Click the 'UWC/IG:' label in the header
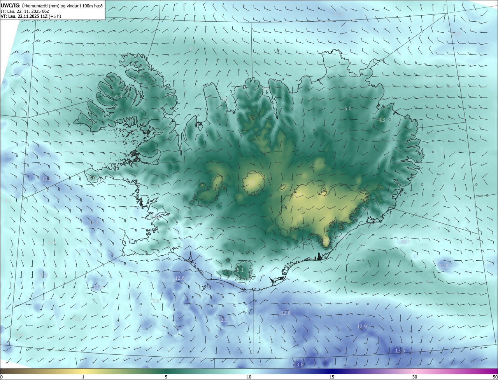This screenshot has height=380, width=498. tap(11, 5)
